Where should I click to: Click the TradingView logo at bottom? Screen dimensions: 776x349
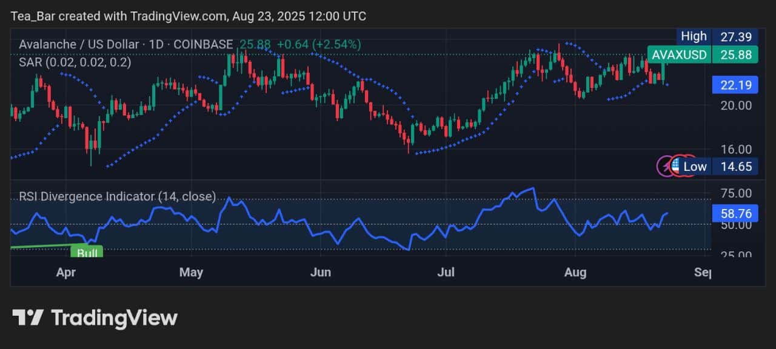[x=95, y=317]
